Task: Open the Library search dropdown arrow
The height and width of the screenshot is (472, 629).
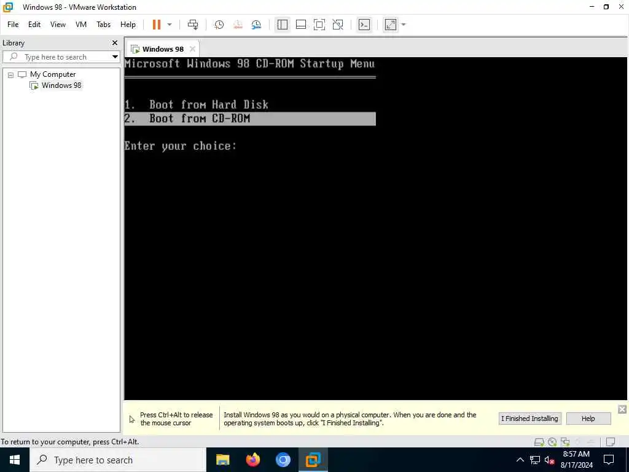Action: [x=115, y=57]
